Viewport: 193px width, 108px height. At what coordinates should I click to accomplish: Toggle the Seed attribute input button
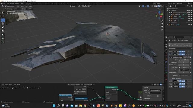coord(179,60)
